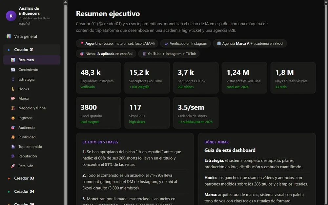Image resolution: width=328 pixels, height=205 pixels.
Task: Click the target icon in Nicho chip
Action: coord(82,54)
